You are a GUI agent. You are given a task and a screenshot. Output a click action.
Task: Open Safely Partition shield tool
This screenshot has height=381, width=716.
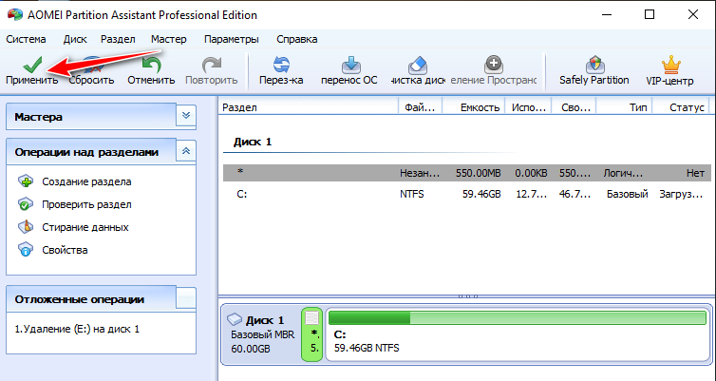click(594, 70)
